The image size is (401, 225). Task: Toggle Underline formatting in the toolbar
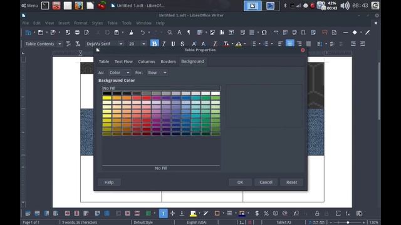pyautogui.click(x=173, y=44)
